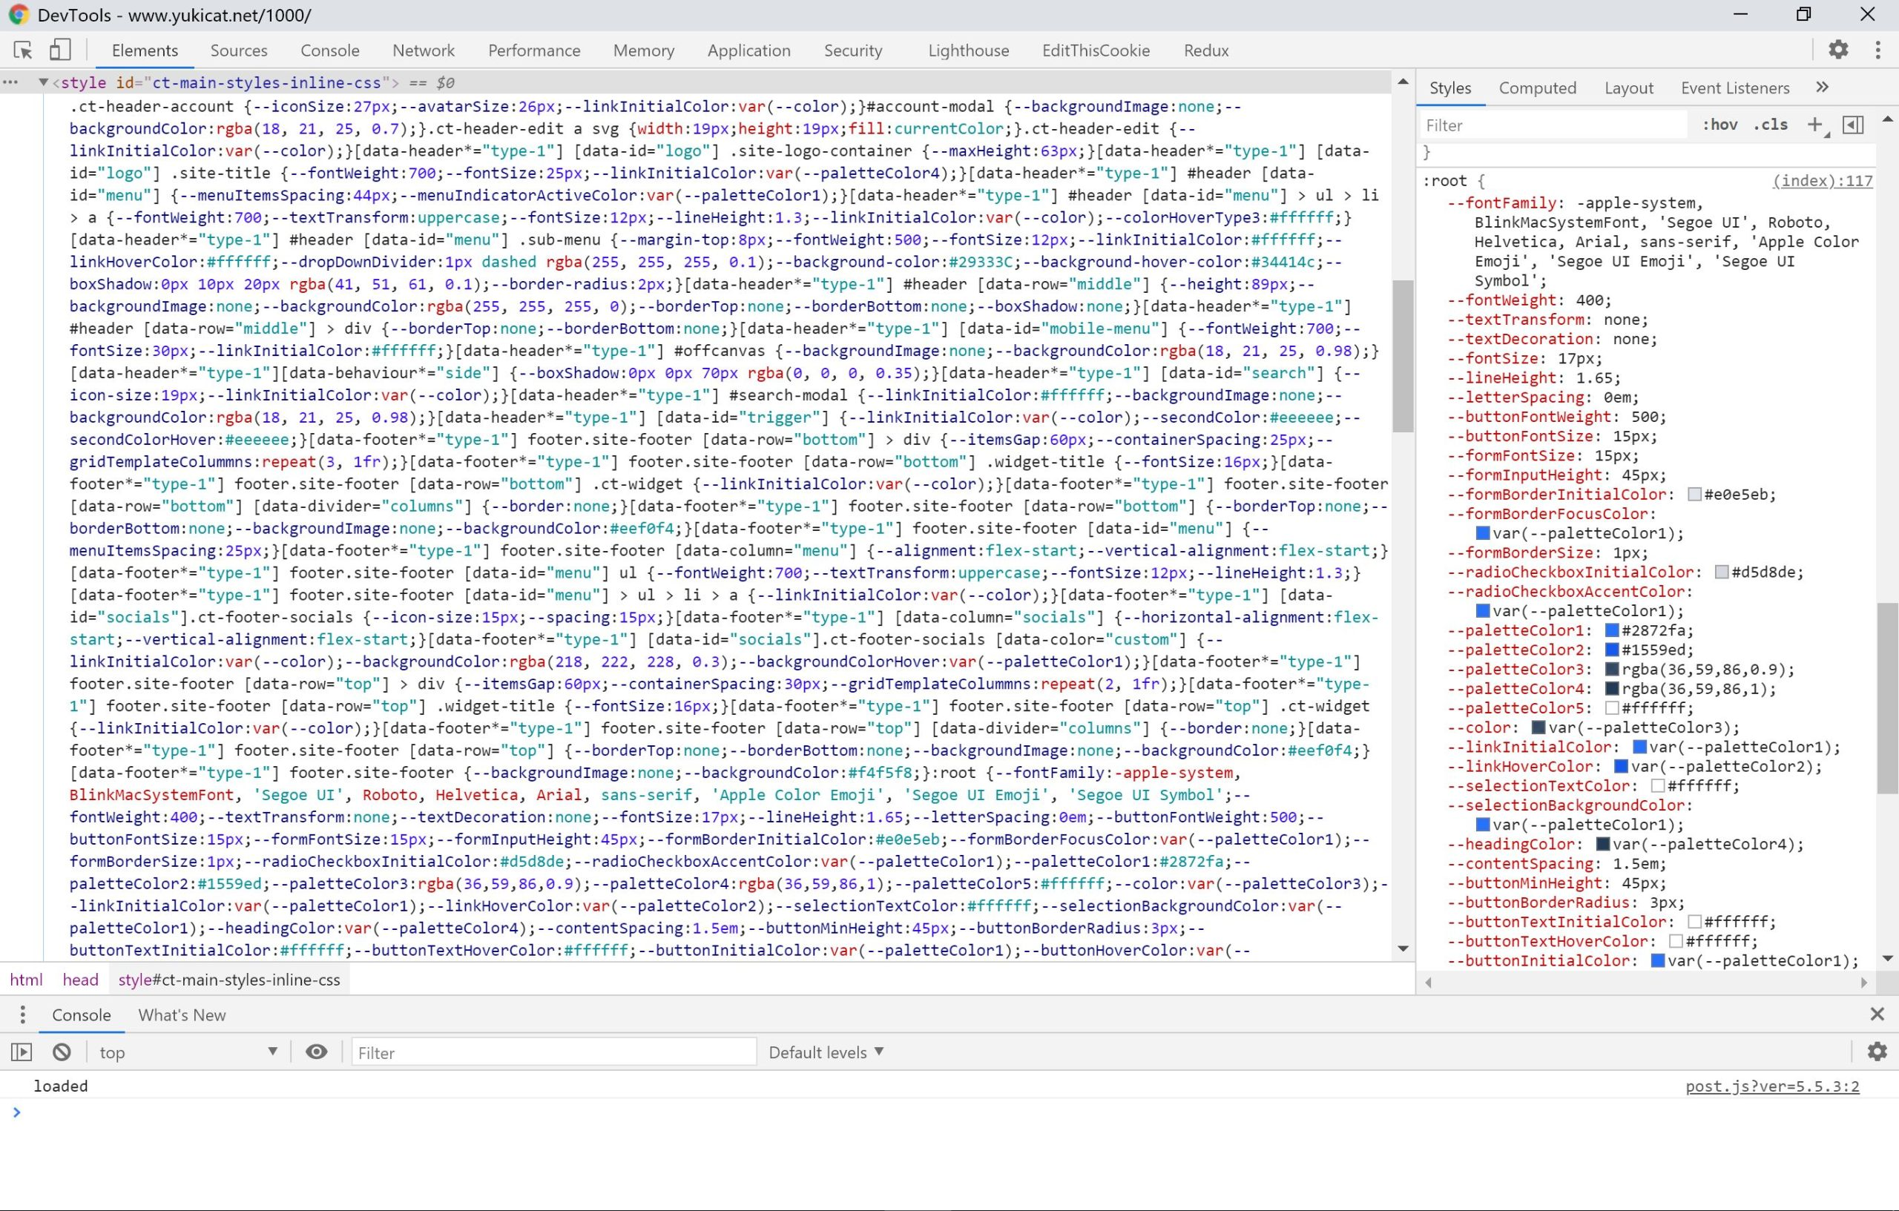Focus the Styles pane Filter field

[1553, 125]
